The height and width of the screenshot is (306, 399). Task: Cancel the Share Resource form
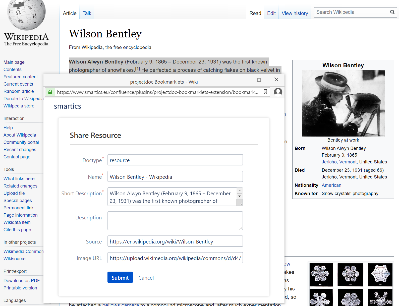146,278
